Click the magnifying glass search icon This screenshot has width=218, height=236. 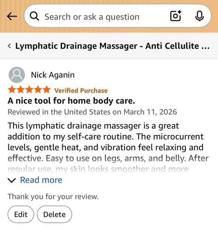pos(34,16)
